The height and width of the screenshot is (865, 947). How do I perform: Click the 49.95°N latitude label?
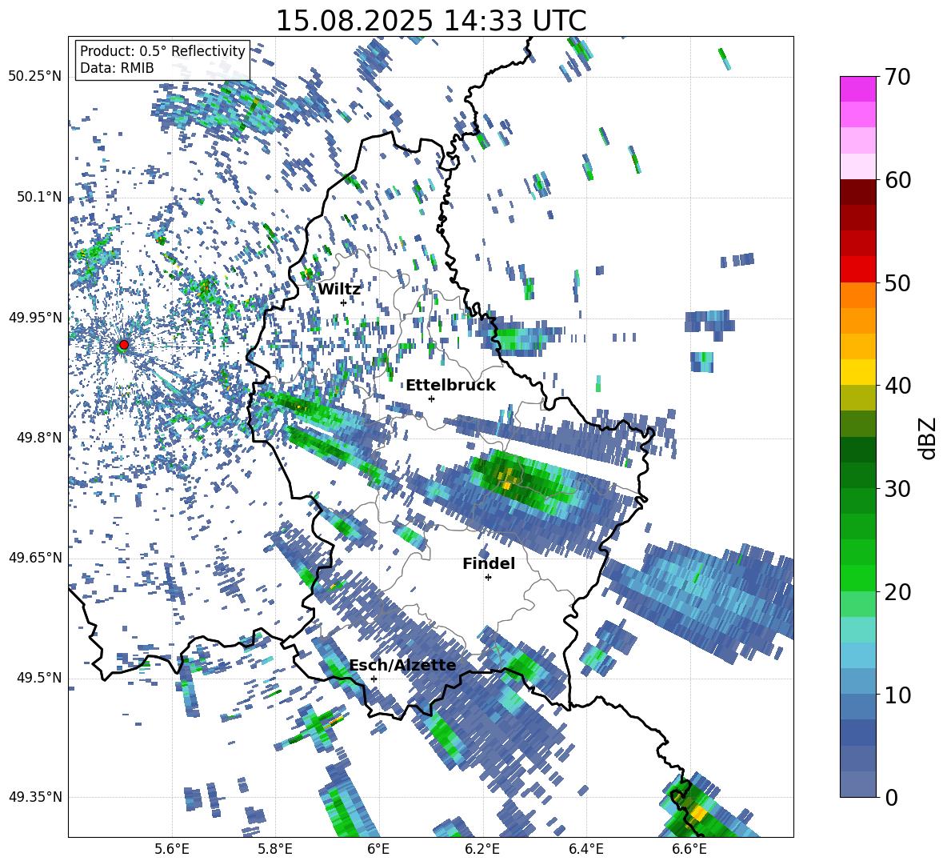coord(35,317)
